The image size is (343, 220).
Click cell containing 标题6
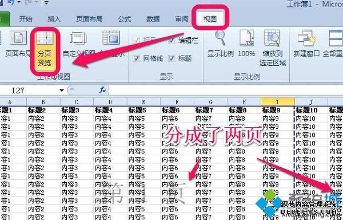click(177, 110)
